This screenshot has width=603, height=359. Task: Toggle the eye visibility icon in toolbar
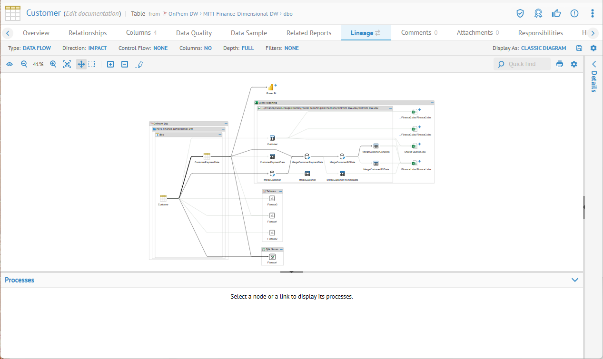click(x=10, y=64)
